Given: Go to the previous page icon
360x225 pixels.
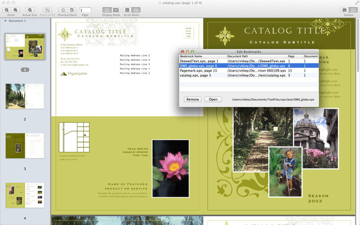Looking at the screenshot, I should pyautogui.click(x=63, y=10).
